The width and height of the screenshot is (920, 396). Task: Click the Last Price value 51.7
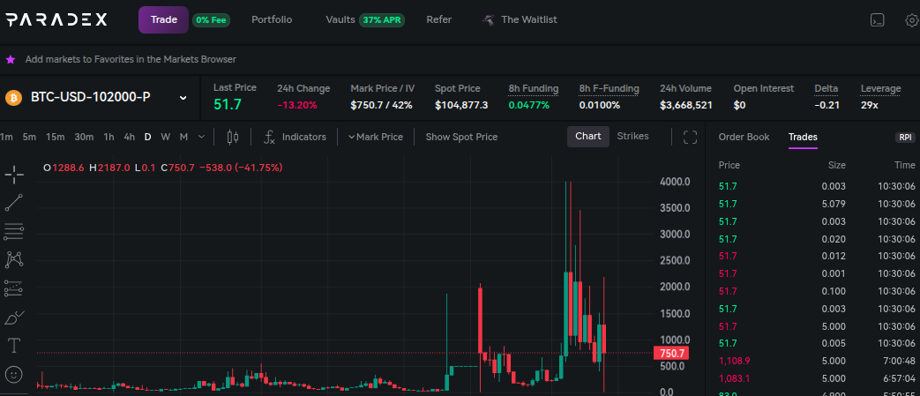click(227, 105)
